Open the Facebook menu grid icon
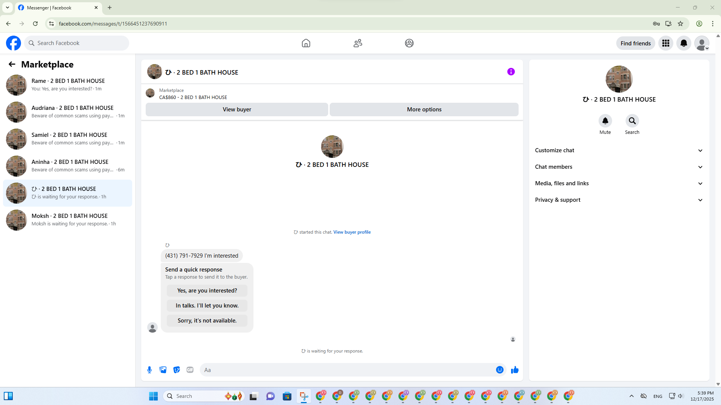Screen dimensions: 721x405 pyautogui.click(x=665, y=43)
